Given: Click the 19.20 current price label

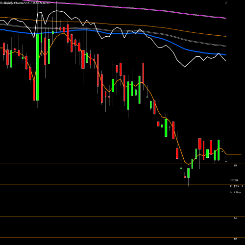Looking at the screenshot, I should point(234,180).
